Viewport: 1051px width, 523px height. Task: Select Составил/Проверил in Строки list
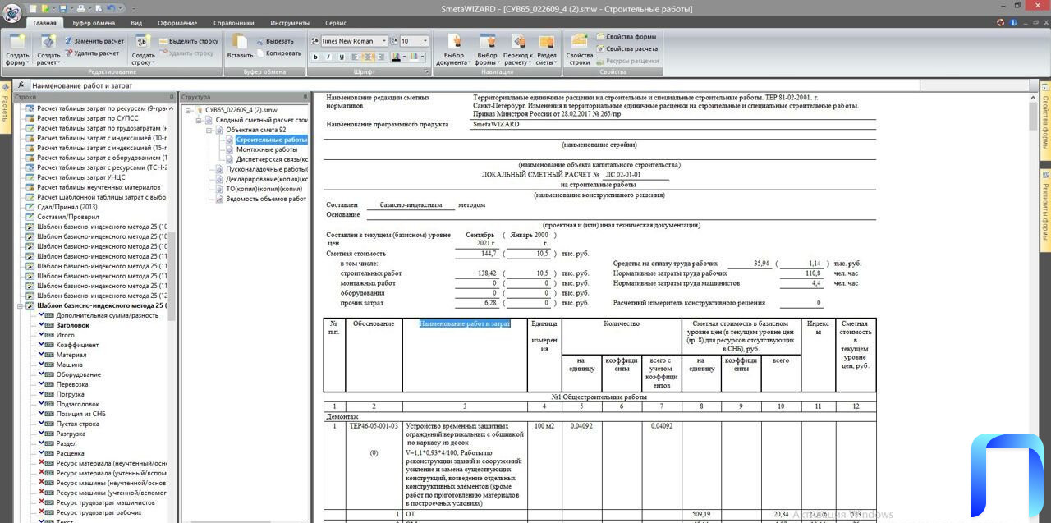pos(67,217)
